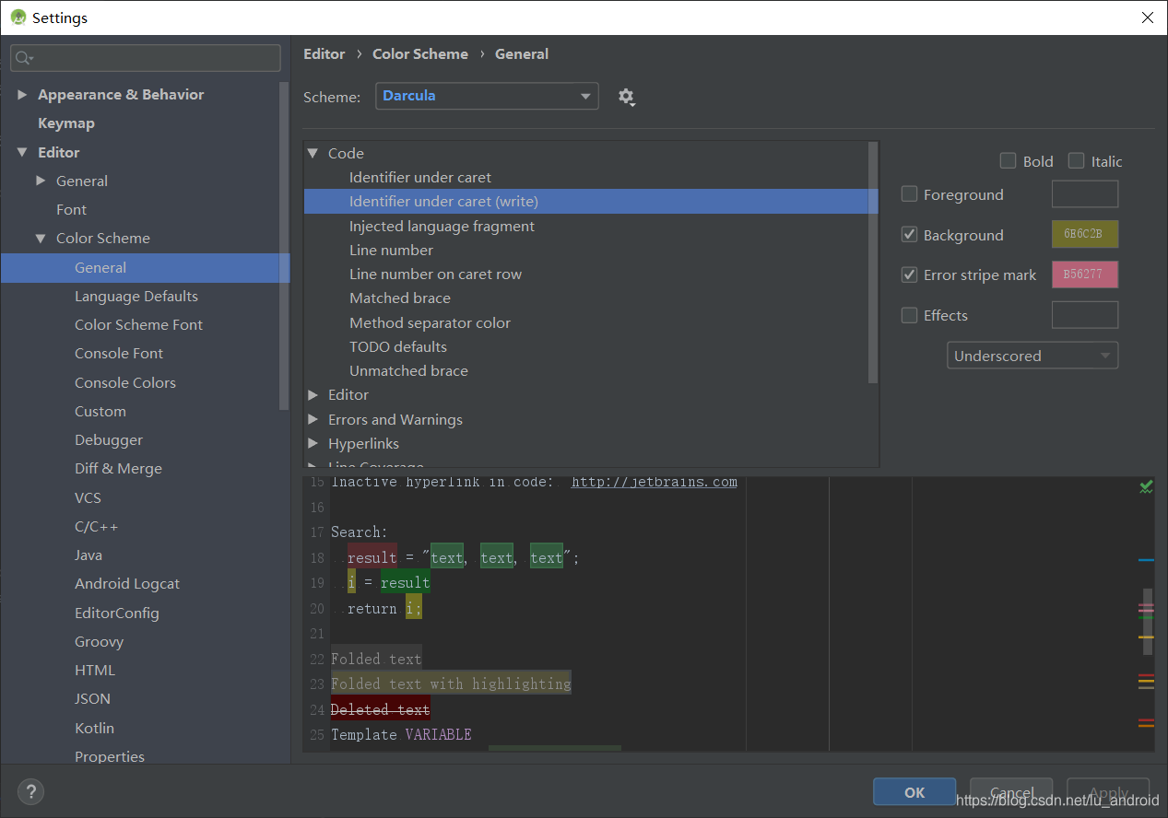Open HTML color settings

95,671
